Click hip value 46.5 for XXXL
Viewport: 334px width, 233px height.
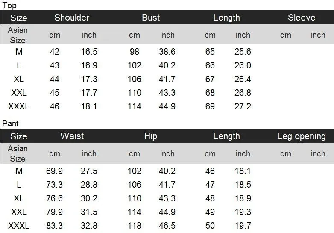coord(167,226)
